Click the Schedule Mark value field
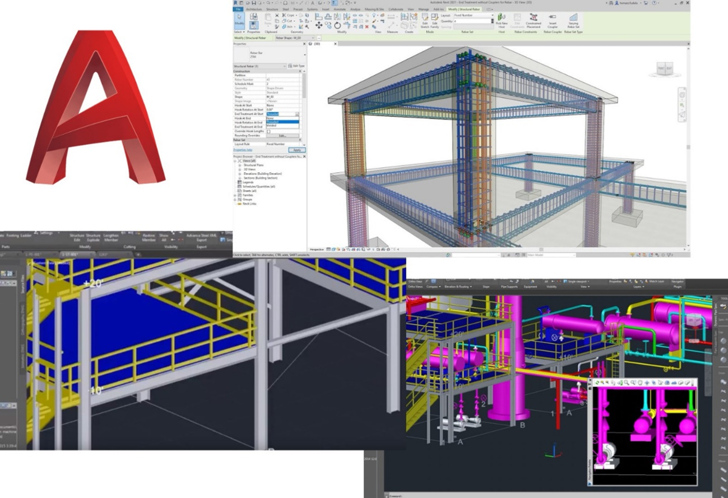 [x=282, y=84]
